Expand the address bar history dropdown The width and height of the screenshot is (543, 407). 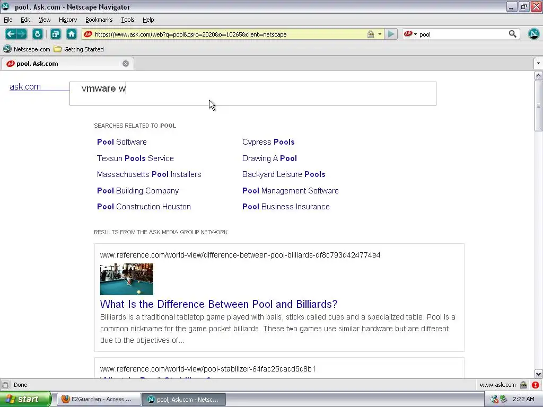click(380, 34)
